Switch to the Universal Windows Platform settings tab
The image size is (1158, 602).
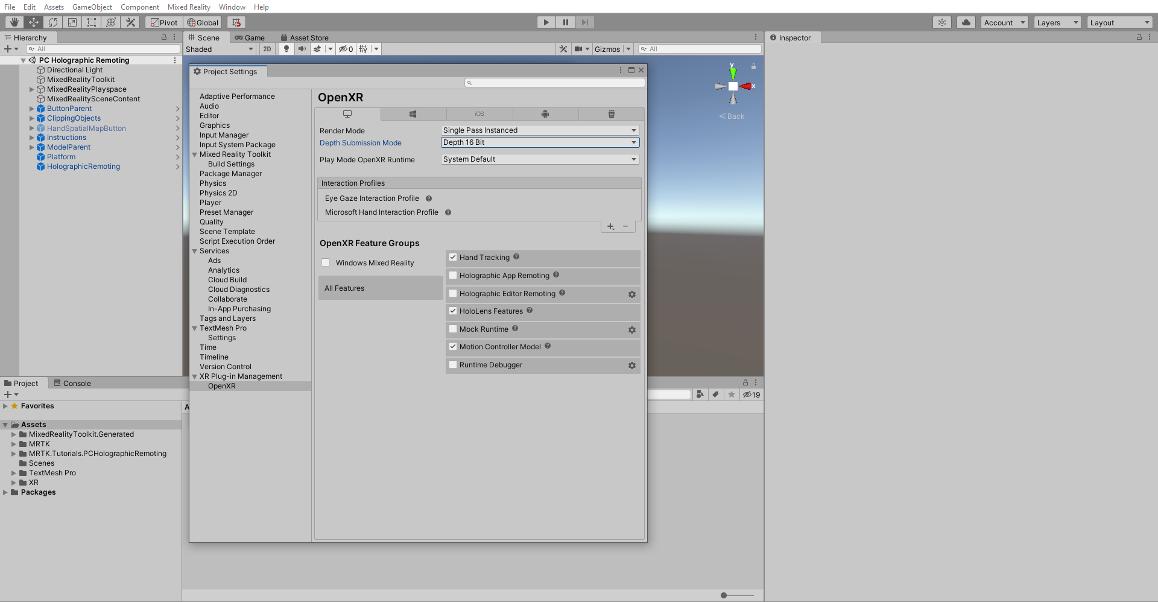(413, 114)
